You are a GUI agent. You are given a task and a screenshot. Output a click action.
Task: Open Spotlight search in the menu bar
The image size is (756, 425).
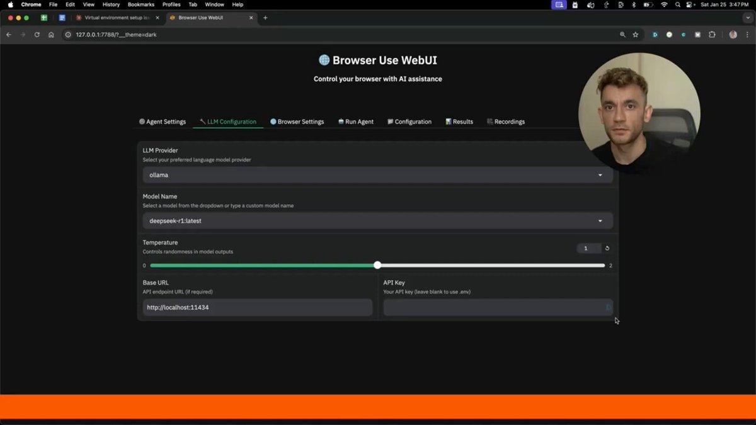[678, 4]
